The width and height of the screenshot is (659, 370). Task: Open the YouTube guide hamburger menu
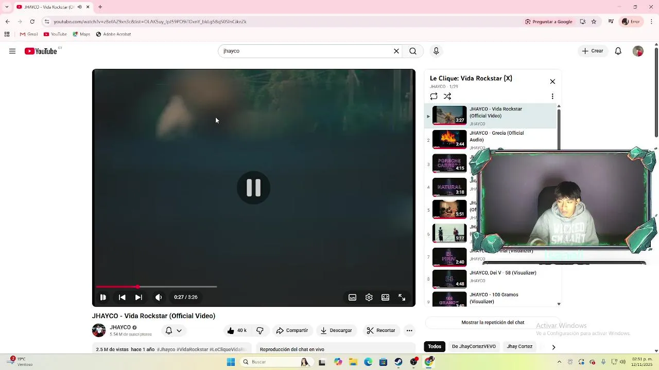(x=12, y=51)
